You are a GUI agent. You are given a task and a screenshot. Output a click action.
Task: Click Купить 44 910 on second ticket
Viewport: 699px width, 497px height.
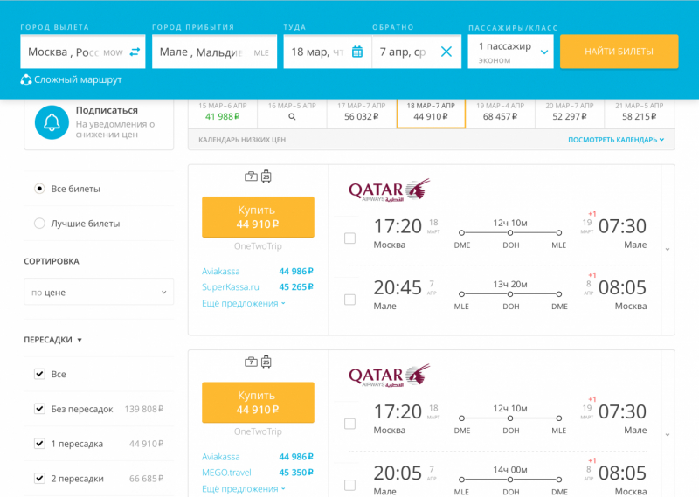(x=258, y=403)
